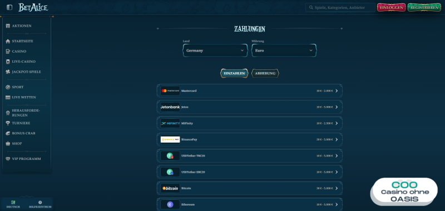This screenshot has width=445, height=211.
Task: Click the Ethereum coin icon
Action: click(x=170, y=204)
